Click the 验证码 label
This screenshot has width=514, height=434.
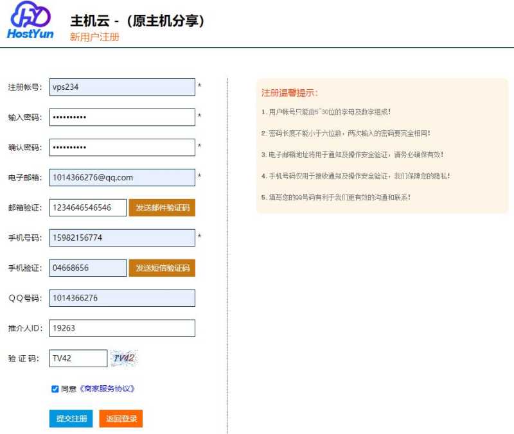(x=24, y=358)
